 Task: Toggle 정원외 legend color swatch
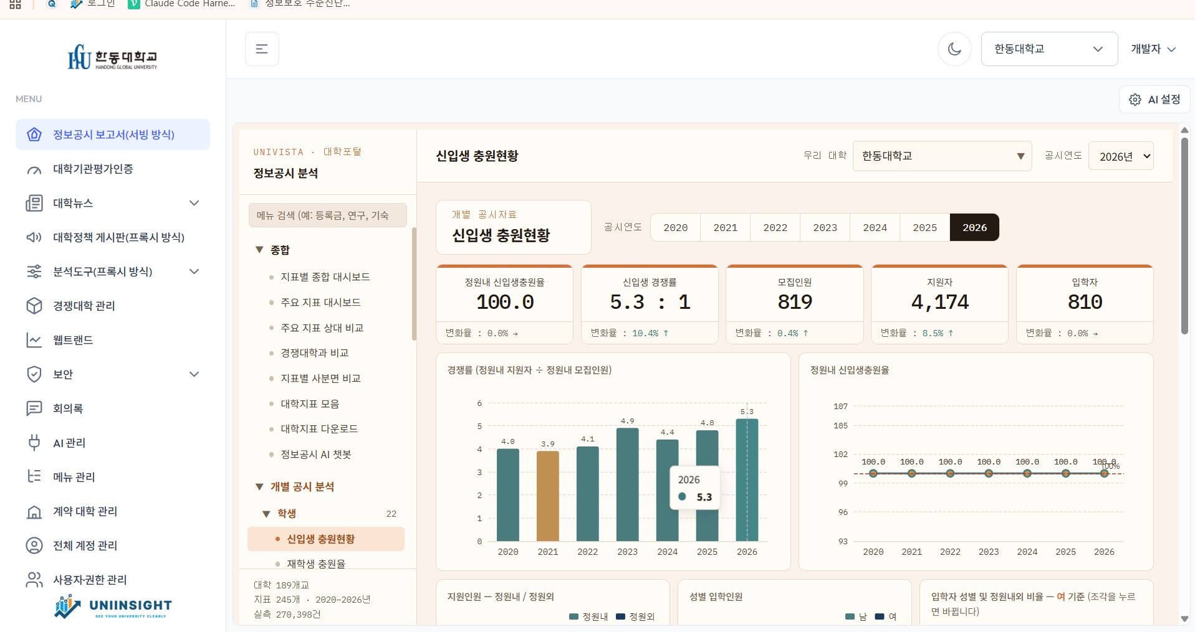coord(620,616)
